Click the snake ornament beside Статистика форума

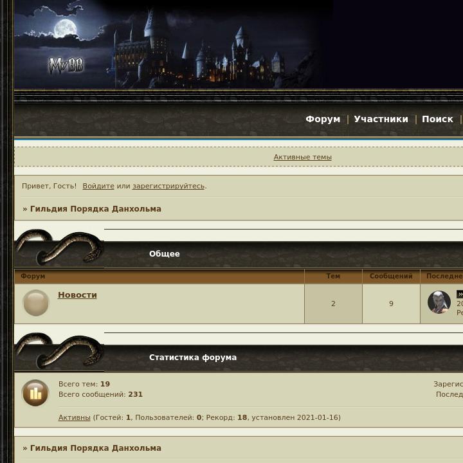(x=59, y=351)
